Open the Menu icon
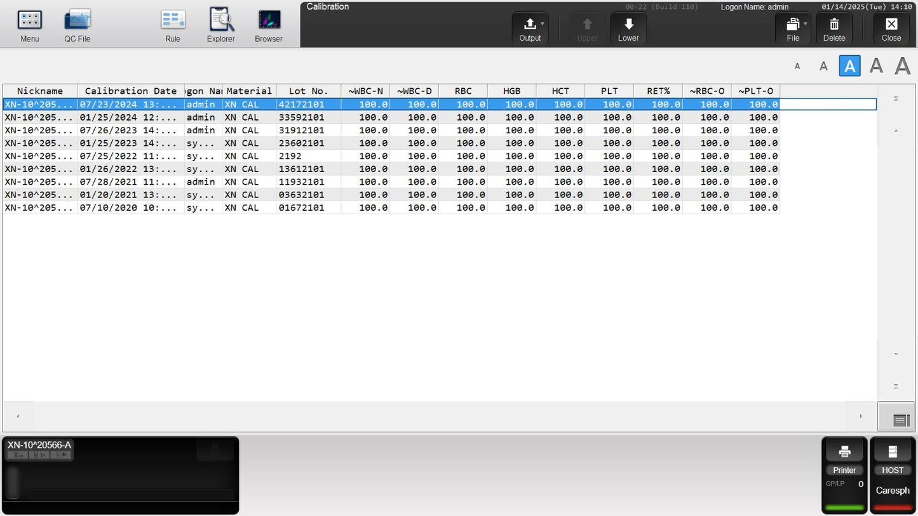 tap(29, 26)
